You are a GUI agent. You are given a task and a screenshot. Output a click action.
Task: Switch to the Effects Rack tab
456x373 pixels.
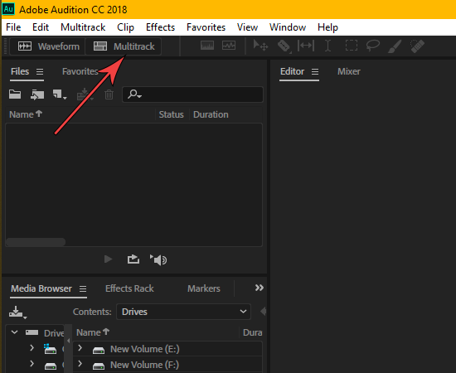[x=129, y=288]
